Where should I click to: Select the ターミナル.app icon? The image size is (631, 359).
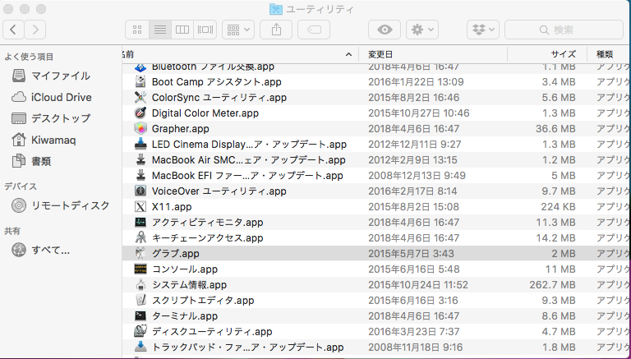[140, 315]
